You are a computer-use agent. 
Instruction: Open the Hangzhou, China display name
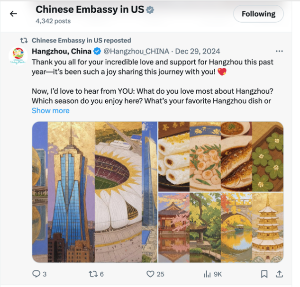(62, 51)
